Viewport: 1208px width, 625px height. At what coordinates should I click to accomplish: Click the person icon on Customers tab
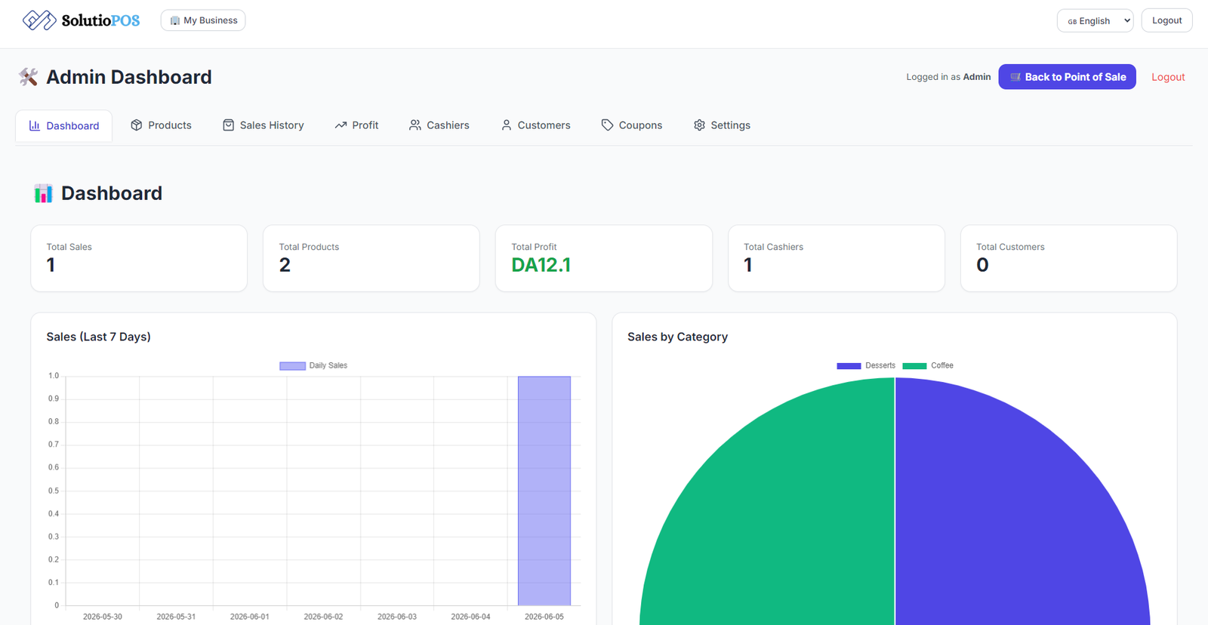pyautogui.click(x=507, y=125)
